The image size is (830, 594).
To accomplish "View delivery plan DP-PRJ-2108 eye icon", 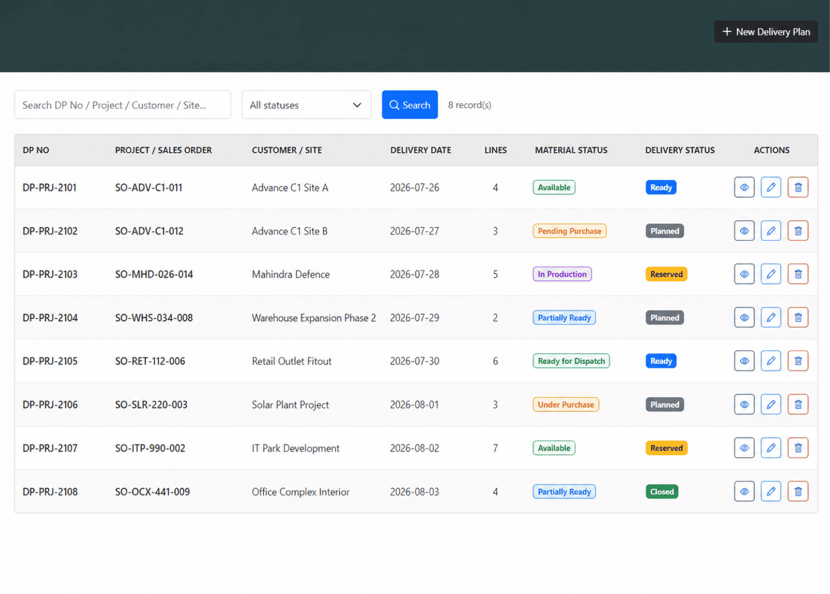I will pos(744,491).
